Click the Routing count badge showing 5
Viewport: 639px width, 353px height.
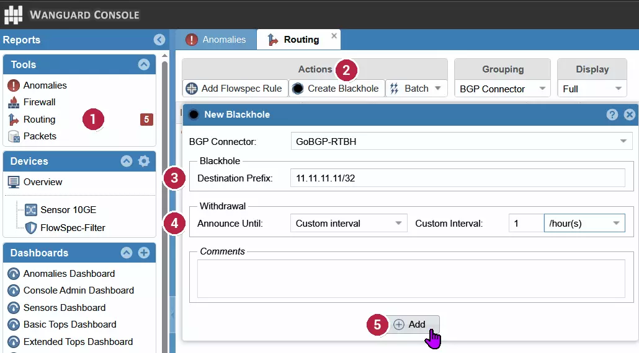coord(146,119)
